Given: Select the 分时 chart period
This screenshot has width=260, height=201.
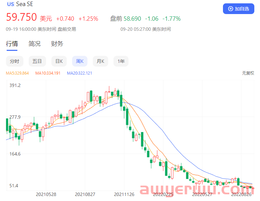Looking at the screenshot, I should pyautogui.click(x=15, y=61).
